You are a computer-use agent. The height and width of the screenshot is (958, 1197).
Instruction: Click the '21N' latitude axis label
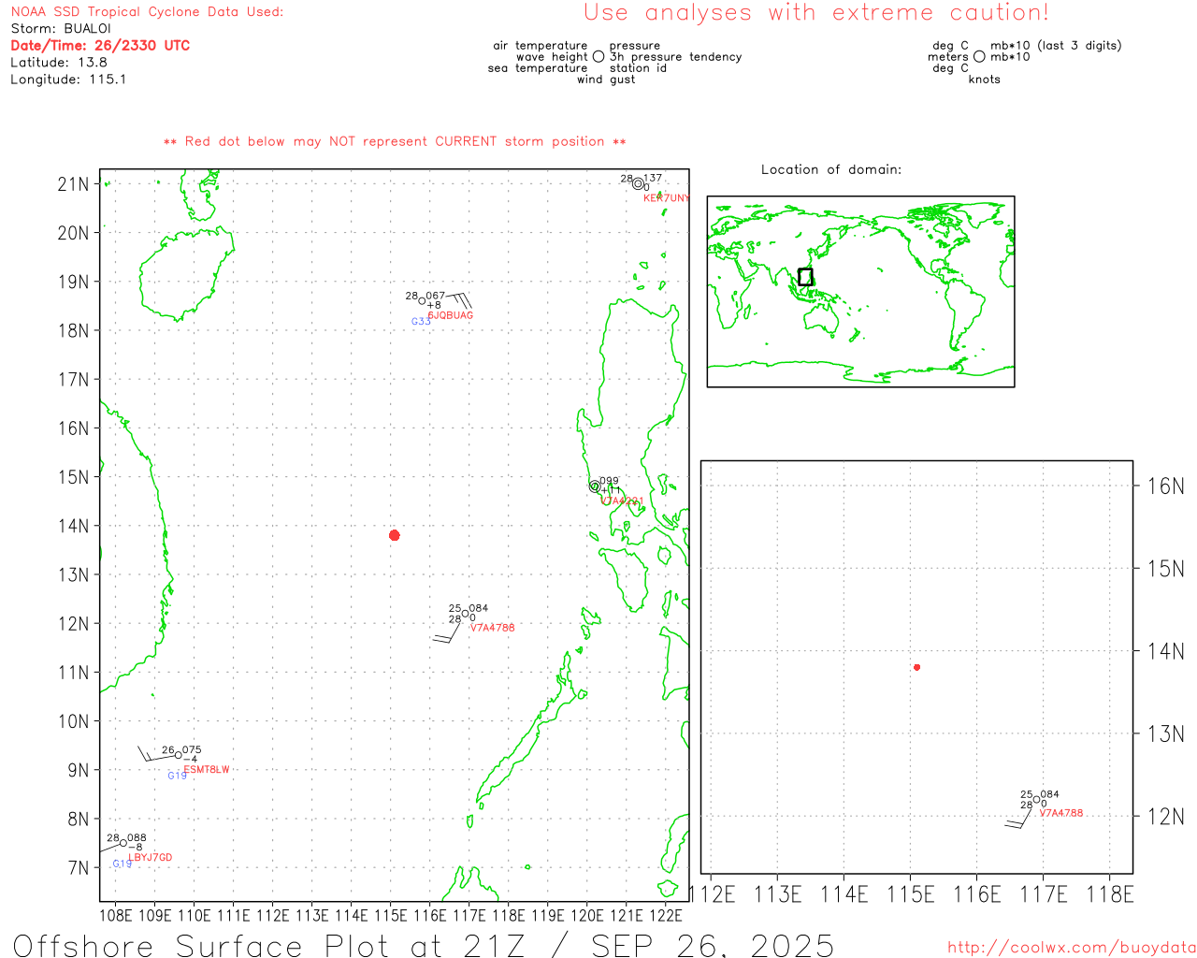tap(74, 184)
